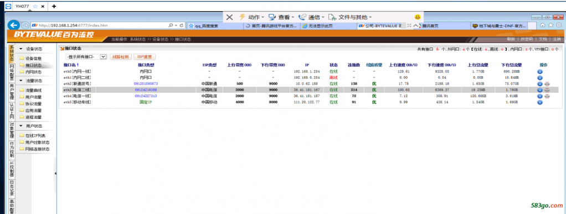Click the redial icon on eth2 联通拨号 row
The width and height of the screenshot is (566, 214).
click(x=547, y=84)
